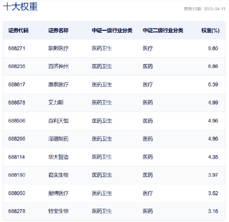Click the 中证二级行业分类 column header

tap(163, 30)
